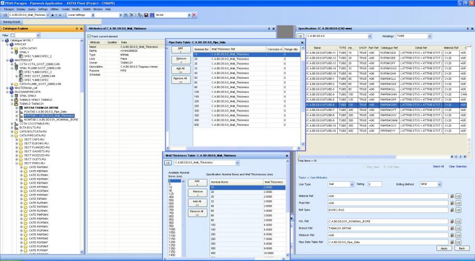This screenshot has width=475, height=261.
Task: Toggle the Filter checkbox in Catalogue Explorer
Action: (13, 35)
